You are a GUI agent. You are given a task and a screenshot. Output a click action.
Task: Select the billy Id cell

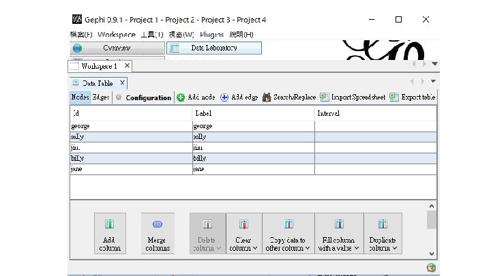(x=131, y=158)
